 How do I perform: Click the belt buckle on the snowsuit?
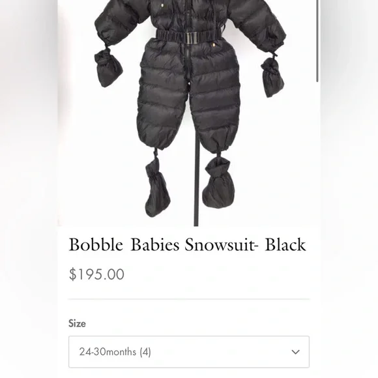coord(192,38)
